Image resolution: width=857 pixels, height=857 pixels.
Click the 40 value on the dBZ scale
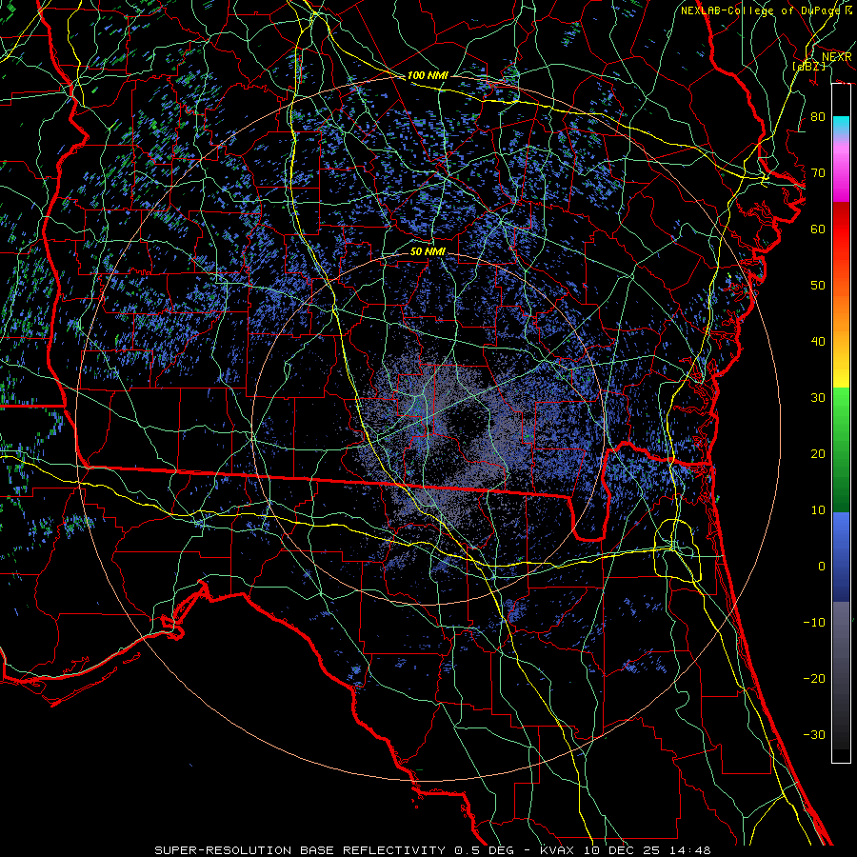click(x=818, y=342)
